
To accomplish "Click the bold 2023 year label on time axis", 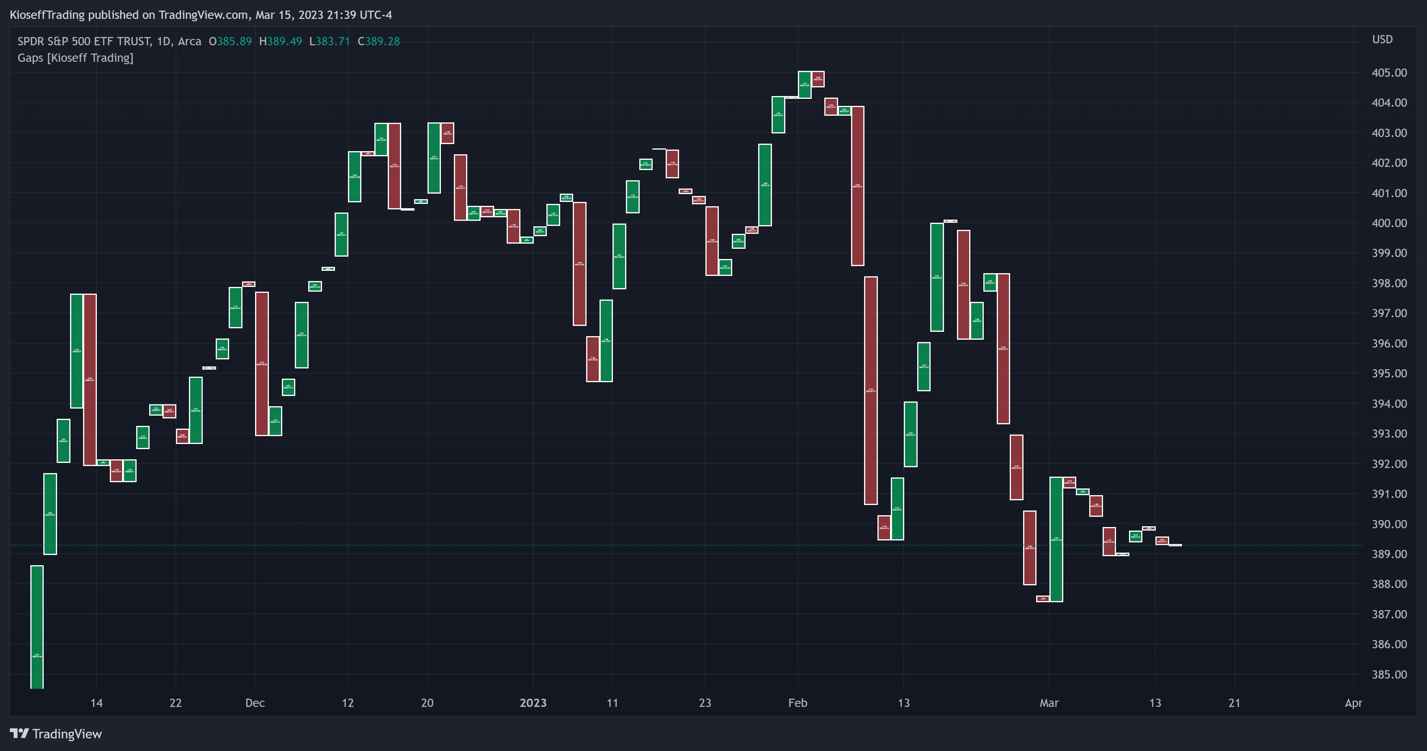I will [533, 703].
